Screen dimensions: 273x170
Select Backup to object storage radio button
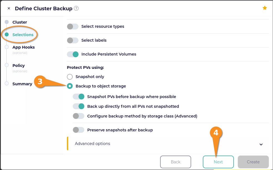(x=70, y=86)
